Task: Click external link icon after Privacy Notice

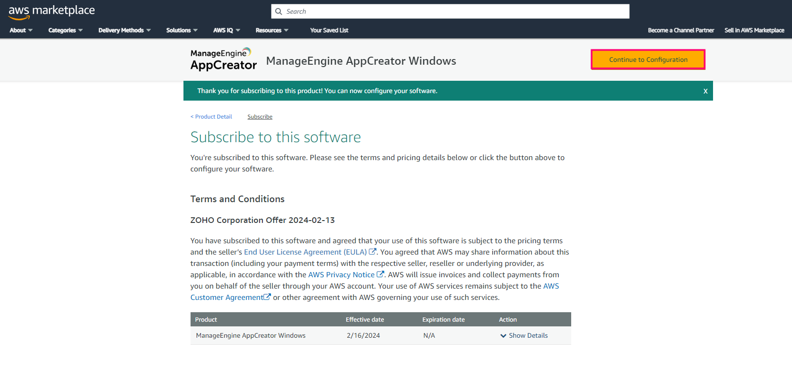Action: [380, 274]
